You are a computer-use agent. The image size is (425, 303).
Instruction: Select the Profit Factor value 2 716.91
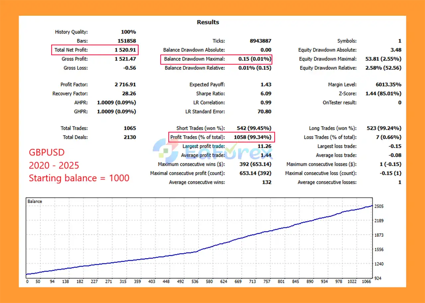coord(125,85)
